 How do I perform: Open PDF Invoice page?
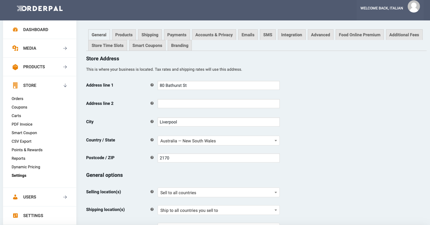[22, 124]
